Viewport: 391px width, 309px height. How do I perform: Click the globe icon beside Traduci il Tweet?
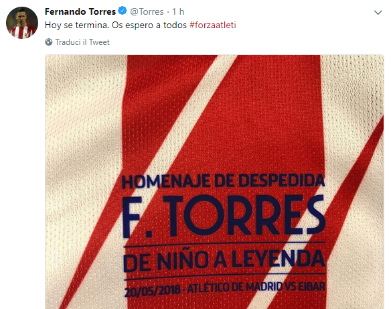point(49,42)
